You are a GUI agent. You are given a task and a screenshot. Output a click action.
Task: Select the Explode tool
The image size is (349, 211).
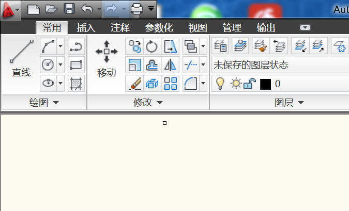point(152,83)
